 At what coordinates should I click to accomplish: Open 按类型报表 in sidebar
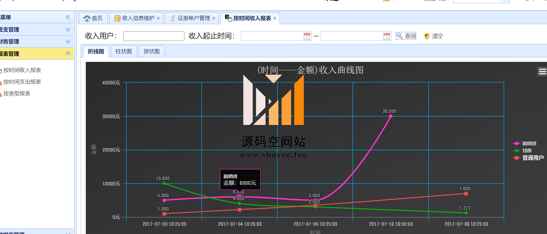17,94
